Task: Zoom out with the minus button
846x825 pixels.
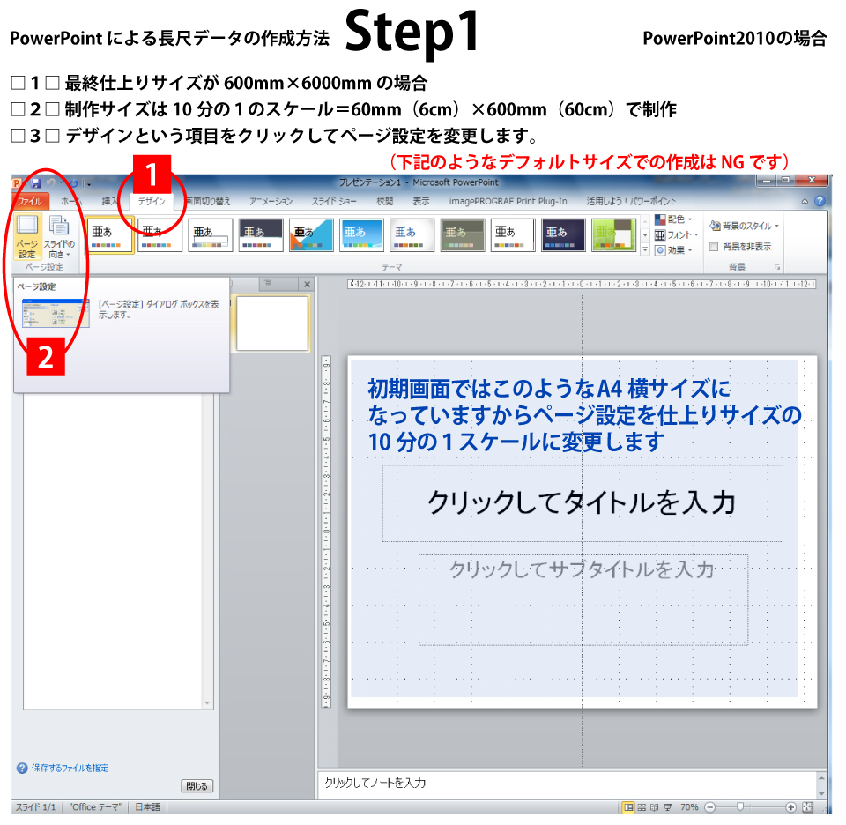Action: point(710,807)
